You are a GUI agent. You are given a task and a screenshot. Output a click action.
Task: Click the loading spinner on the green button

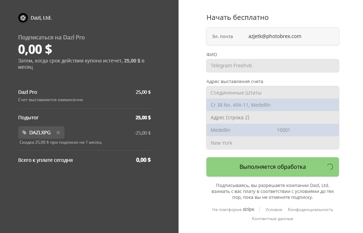330,167
